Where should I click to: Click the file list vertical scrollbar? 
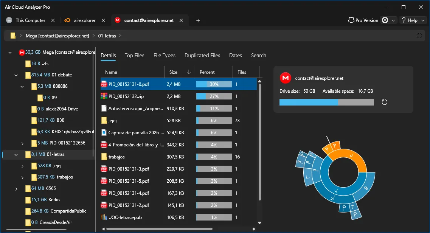coord(259,142)
